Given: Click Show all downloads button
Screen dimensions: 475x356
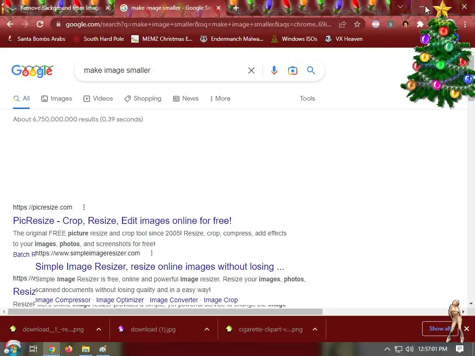Looking at the screenshot, I should point(439,329).
